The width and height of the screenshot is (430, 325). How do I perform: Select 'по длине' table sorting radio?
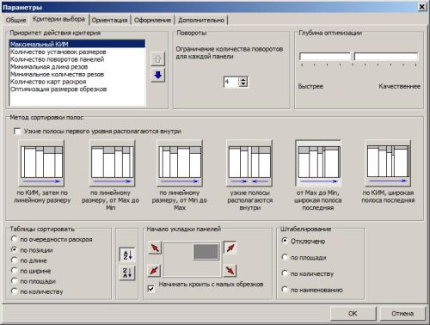[14, 261]
